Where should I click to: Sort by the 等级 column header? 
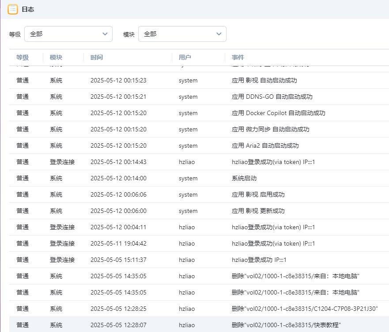pyautogui.click(x=23, y=57)
